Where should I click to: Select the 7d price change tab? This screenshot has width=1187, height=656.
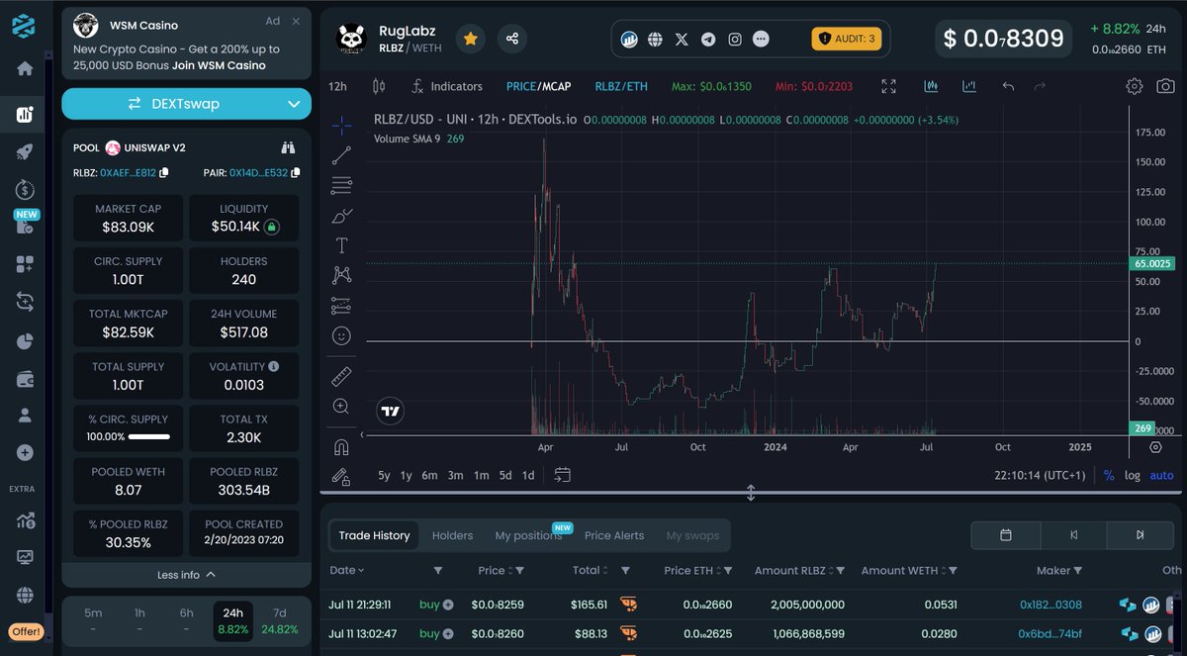tap(280, 621)
